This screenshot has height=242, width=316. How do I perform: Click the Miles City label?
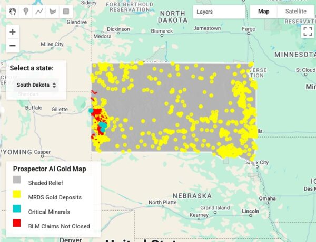52,44
